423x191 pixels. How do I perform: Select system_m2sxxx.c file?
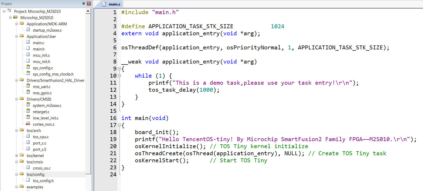tap(47, 106)
